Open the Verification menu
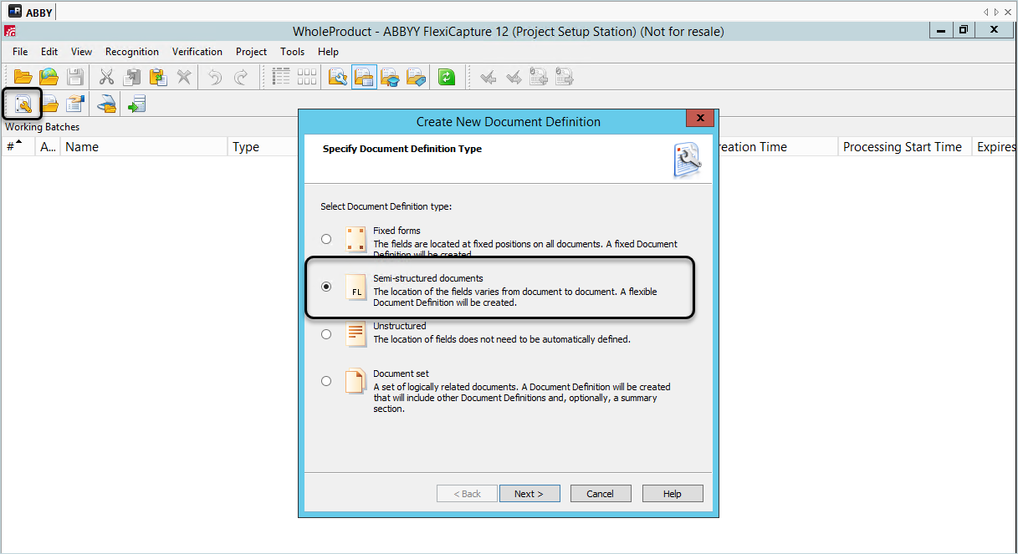The height and width of the screenshot is (554, 1018). pos(197,52)
